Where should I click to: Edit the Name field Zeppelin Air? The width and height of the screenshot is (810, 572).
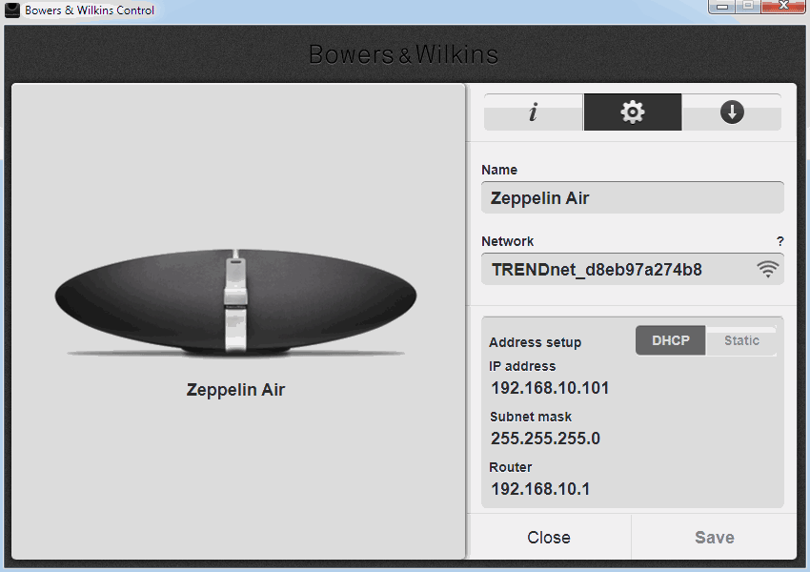633,197
